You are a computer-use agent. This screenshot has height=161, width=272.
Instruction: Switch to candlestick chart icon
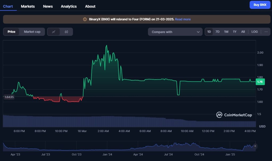tap(66, 32)
